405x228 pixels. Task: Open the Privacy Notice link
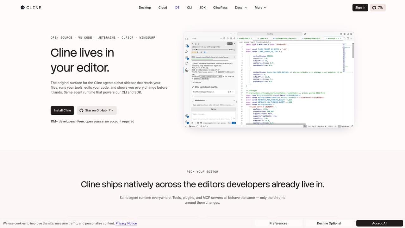pyautogui.click(x=126, y=223)
